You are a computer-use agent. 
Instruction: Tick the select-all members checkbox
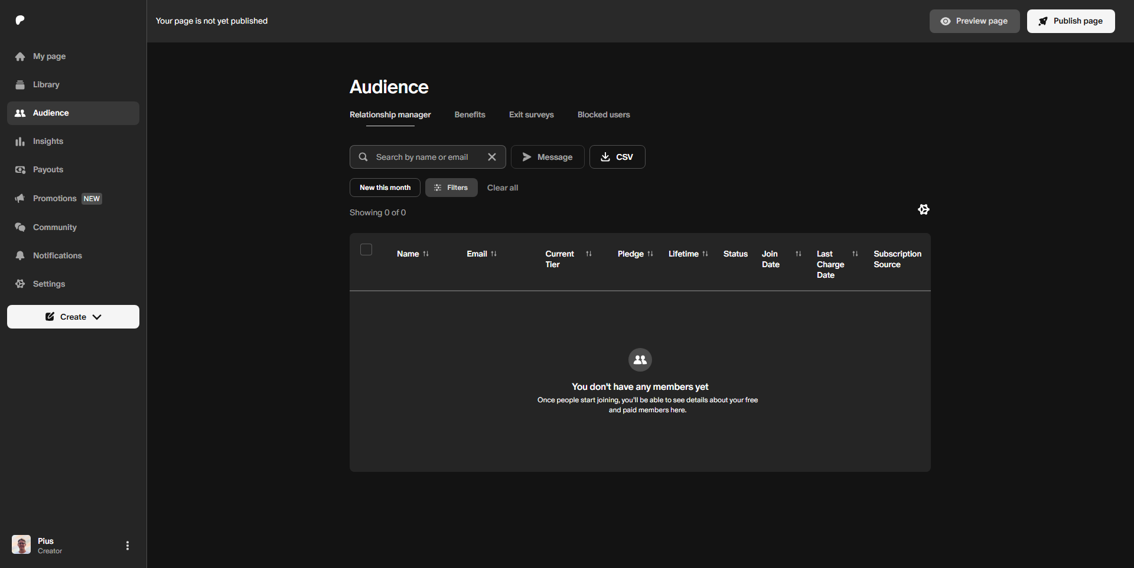point(366,249)
